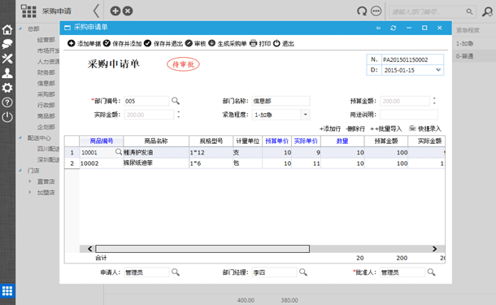496x305 pixels.
Task: Go to Home from the left sidebar
Action: (x=7, y=29)
